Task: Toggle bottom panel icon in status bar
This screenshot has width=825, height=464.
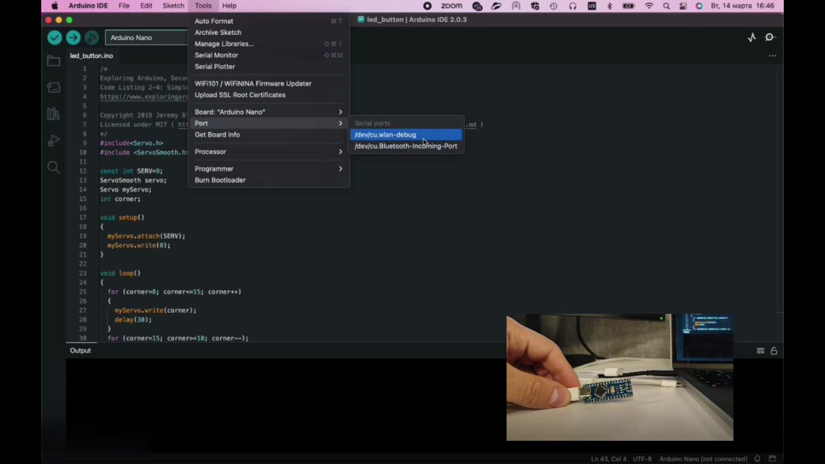Action: 772,459
